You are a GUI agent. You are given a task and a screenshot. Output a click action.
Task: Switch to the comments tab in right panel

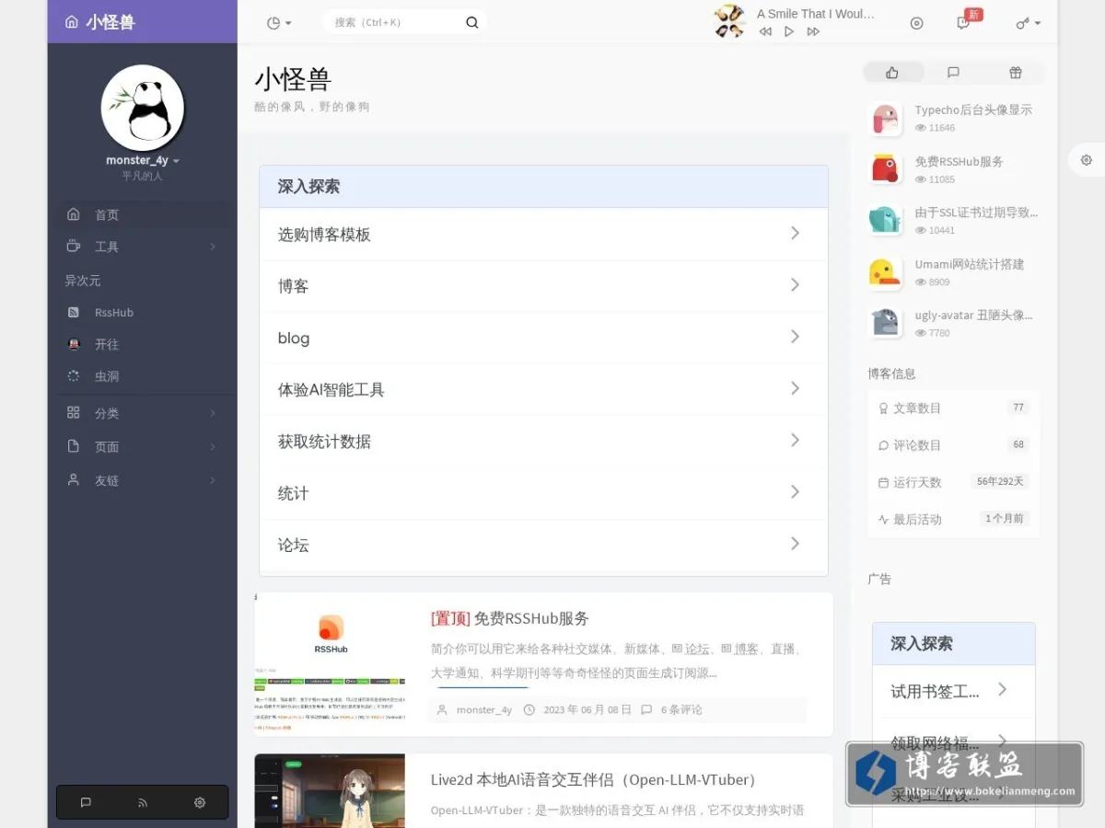[953, 72]
